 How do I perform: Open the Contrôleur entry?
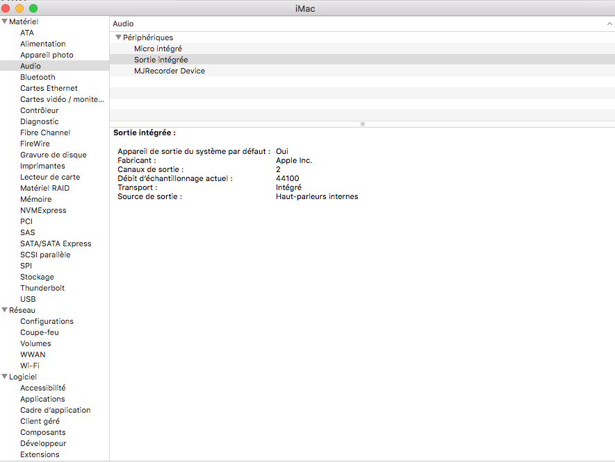coord(39,110)
